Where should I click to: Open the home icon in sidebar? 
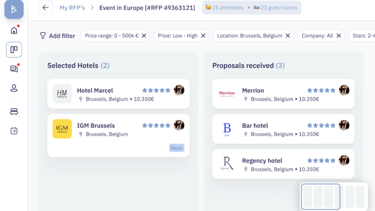point(14,30)
